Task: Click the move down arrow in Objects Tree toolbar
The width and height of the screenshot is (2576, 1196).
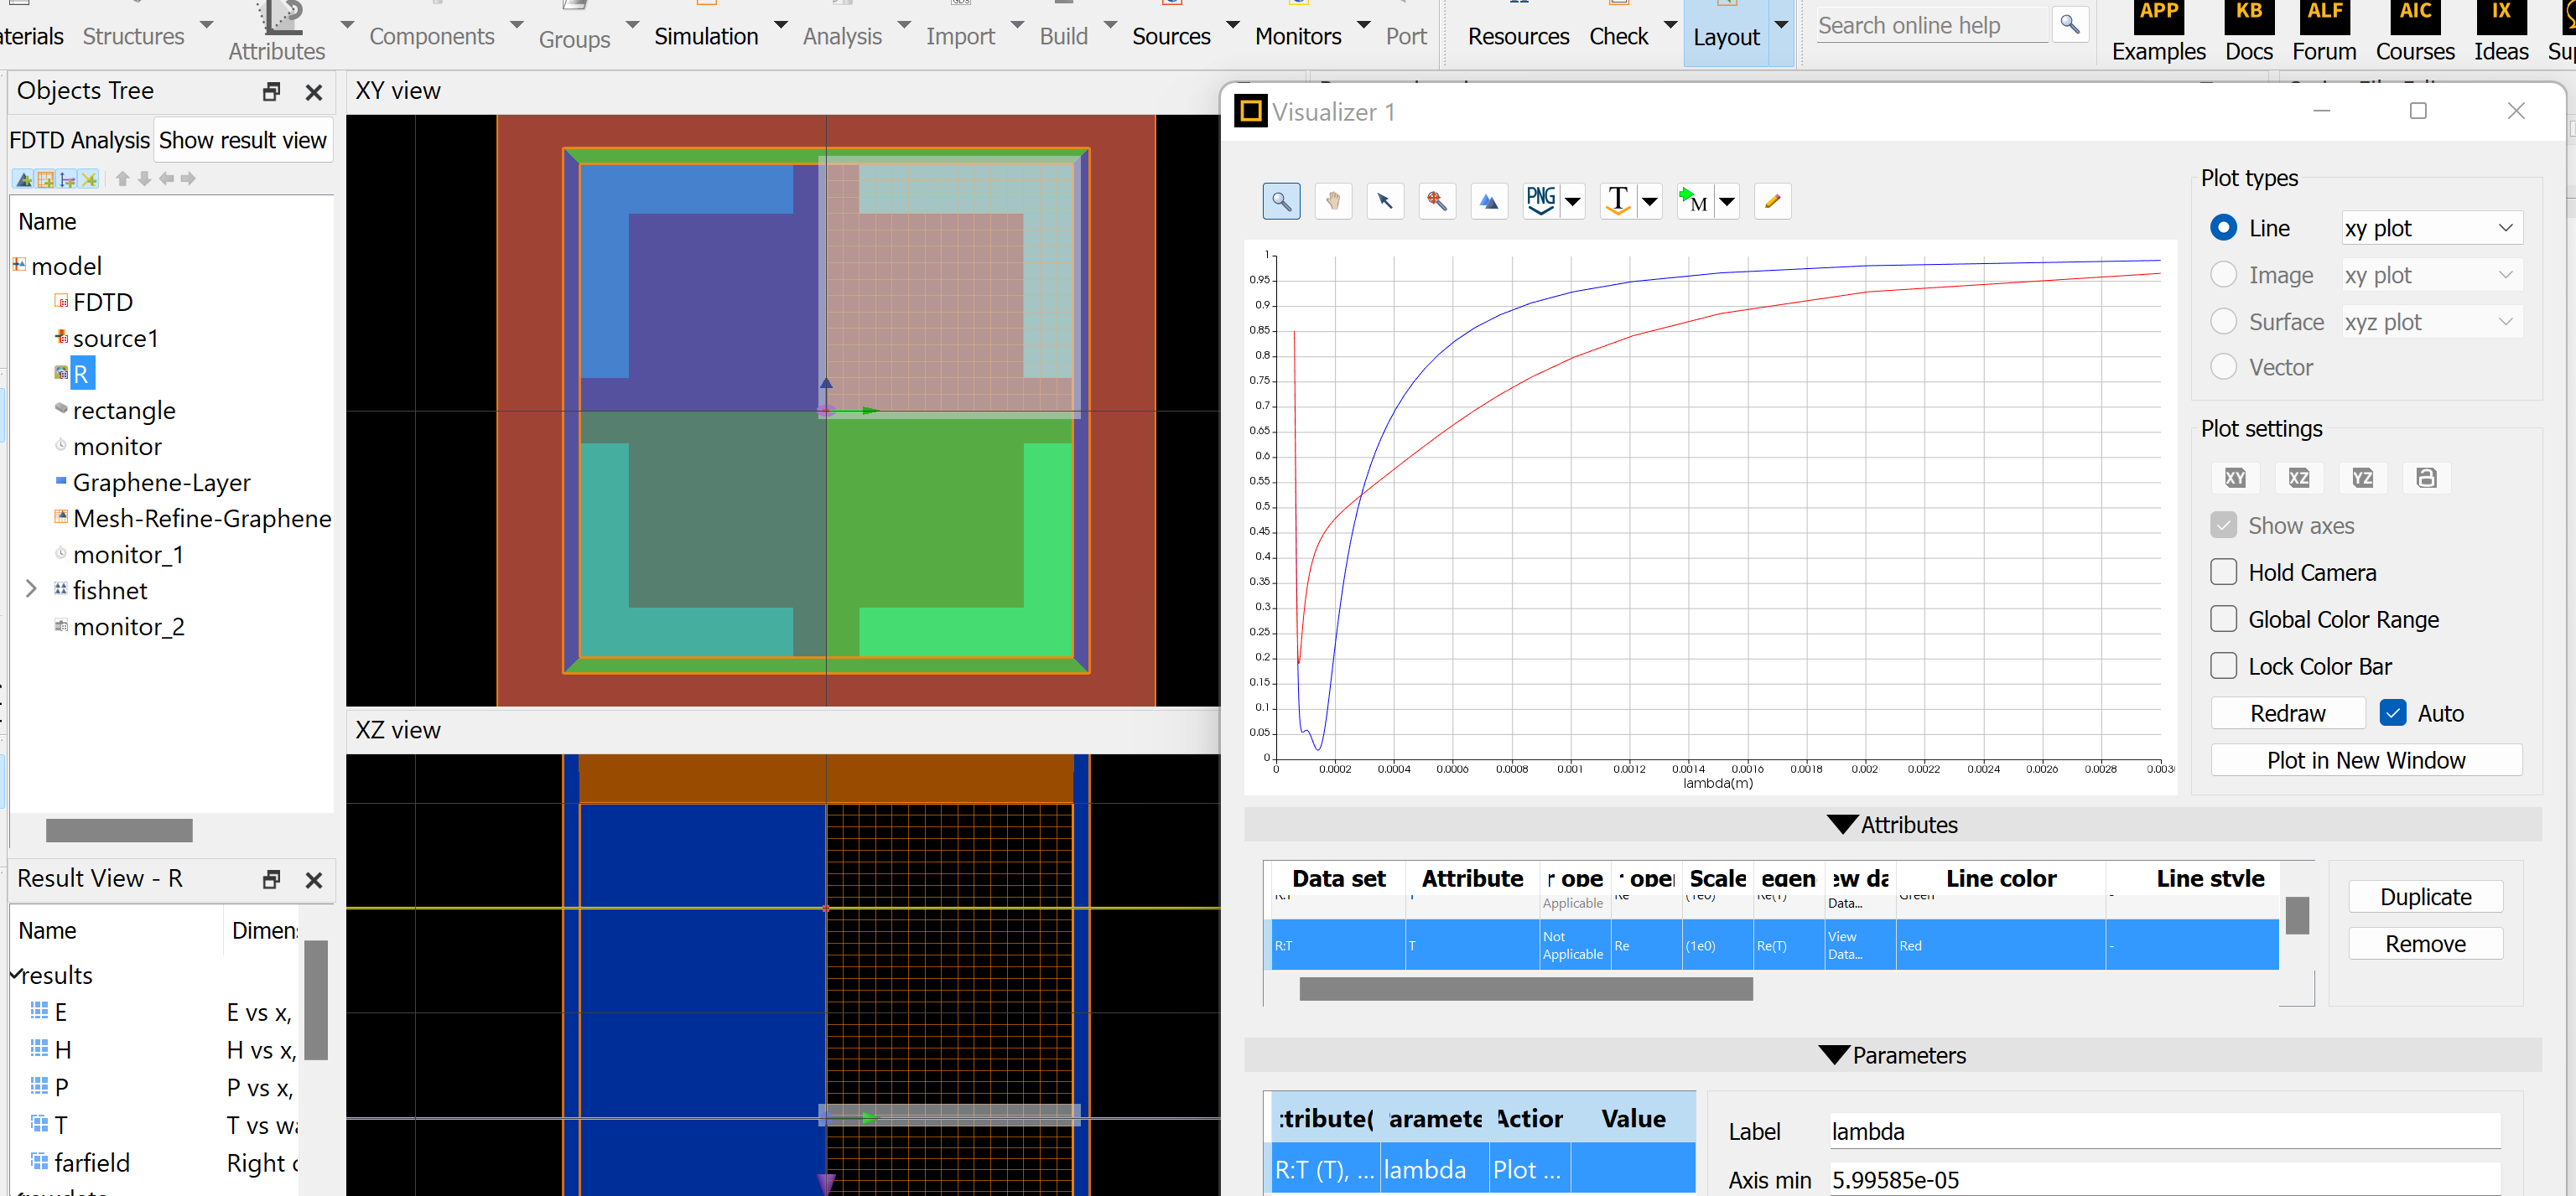Action: pos(144,179)
